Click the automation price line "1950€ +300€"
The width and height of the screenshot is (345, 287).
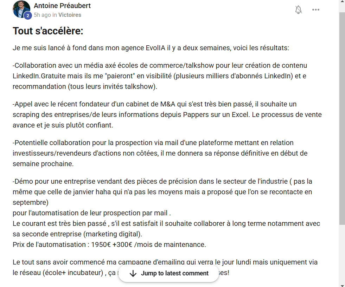tap(109, 244)
